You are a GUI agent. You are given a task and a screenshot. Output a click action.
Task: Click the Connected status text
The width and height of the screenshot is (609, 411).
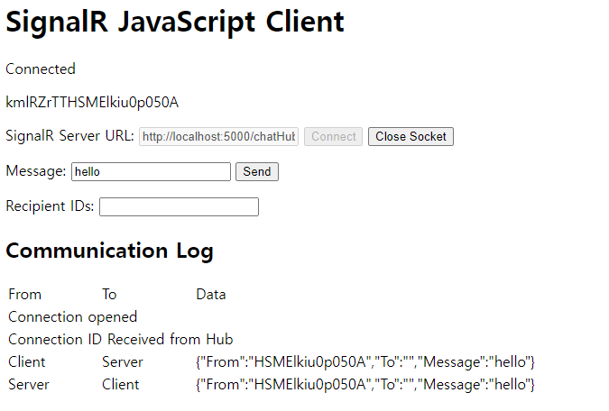click(x=41, y=69)
